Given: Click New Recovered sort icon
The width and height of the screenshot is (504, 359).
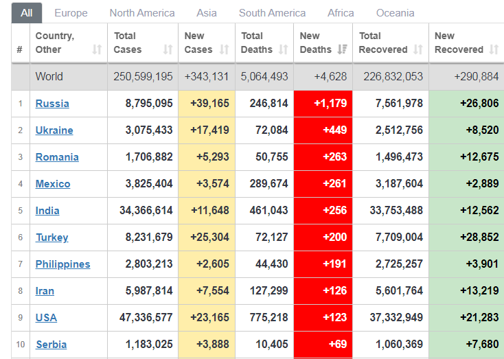Looking at the screenshot, I should tap(494, 49).
